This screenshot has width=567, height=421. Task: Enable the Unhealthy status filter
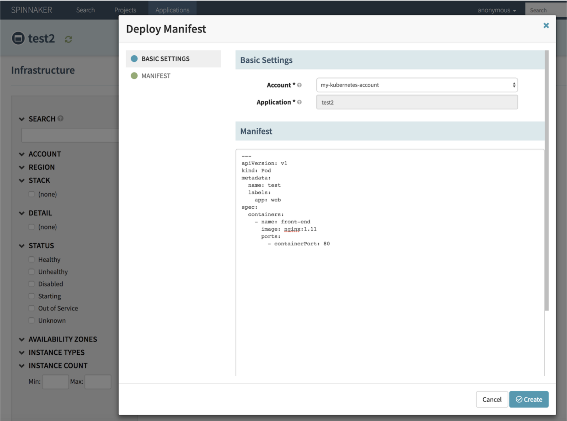click(x=32, y=272)
